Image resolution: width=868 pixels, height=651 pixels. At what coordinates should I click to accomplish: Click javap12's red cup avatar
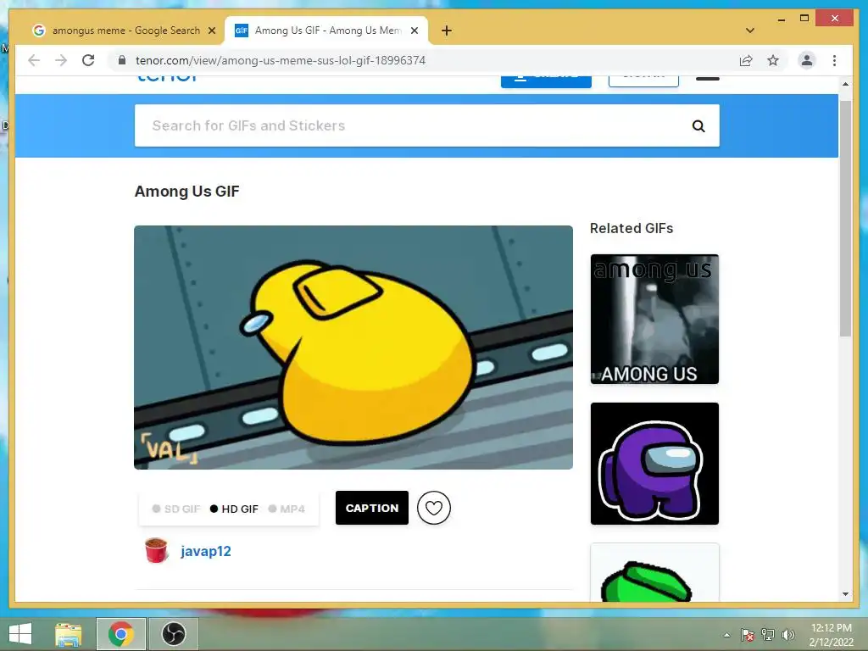(x=156, y=551)
